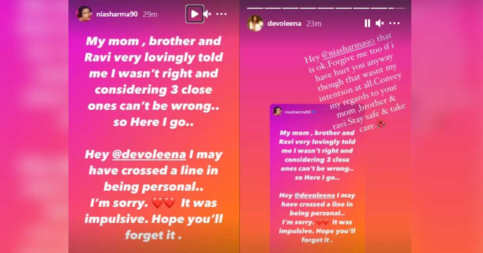The image size is (483, 253).
Task: Tap the flower emoji after 'care'
Action: click(x=381, y=123)
